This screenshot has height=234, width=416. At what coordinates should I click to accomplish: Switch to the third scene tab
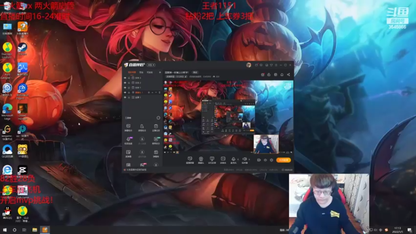(x=150, y=72)
